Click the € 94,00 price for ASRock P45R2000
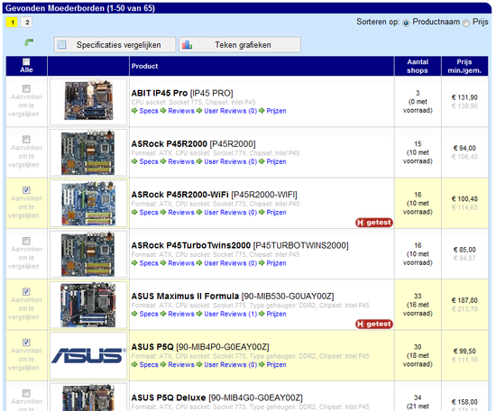496x411 pixels. (464, 148)
